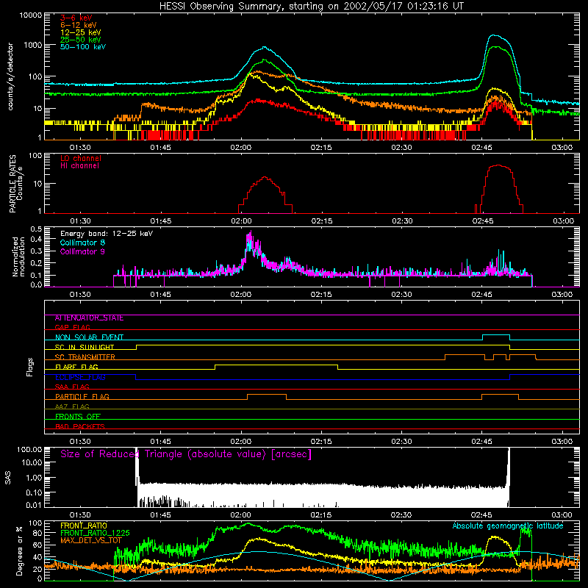Select the MAX_DET_VS_TOT legend label
This screenshot has height=588, width=588.
click(91, 540)
